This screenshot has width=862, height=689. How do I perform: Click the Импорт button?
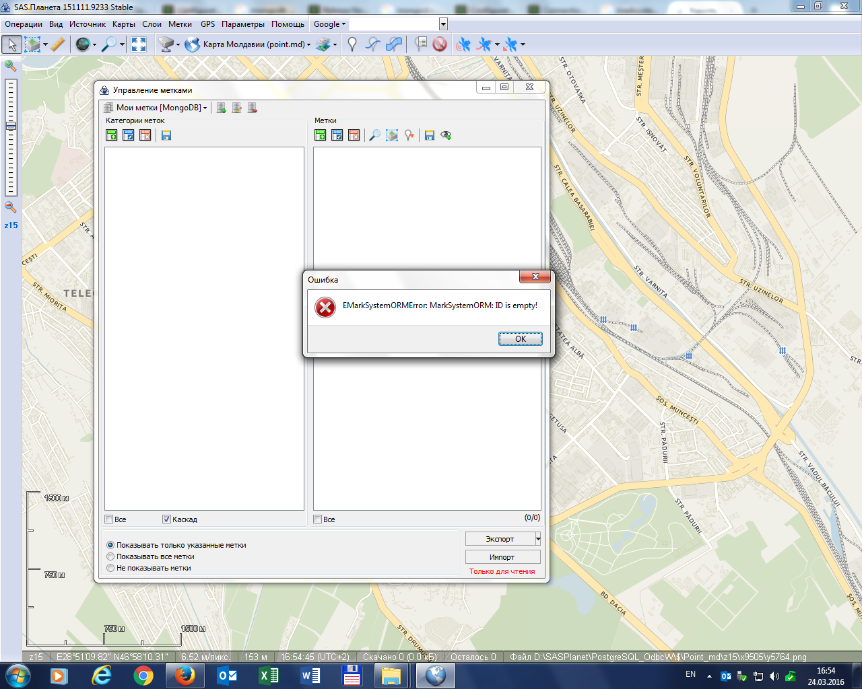pos(502,557)
